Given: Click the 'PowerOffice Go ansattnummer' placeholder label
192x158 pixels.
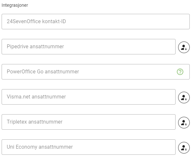Looking at the screenshot, I should [43, 72].
